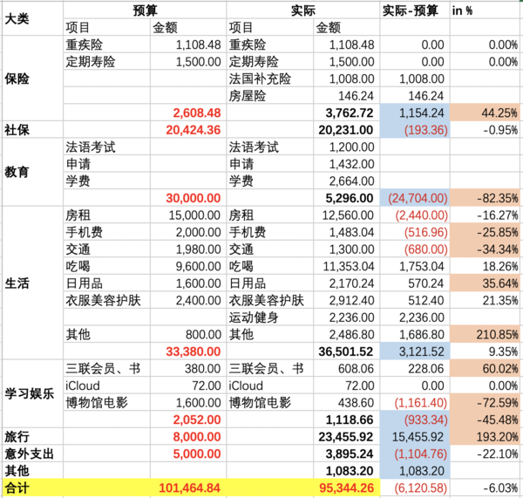Viewport: 523px width, 498px height.
Task: Select the (933.34) difference cell
Action: (x=415, y=420)
